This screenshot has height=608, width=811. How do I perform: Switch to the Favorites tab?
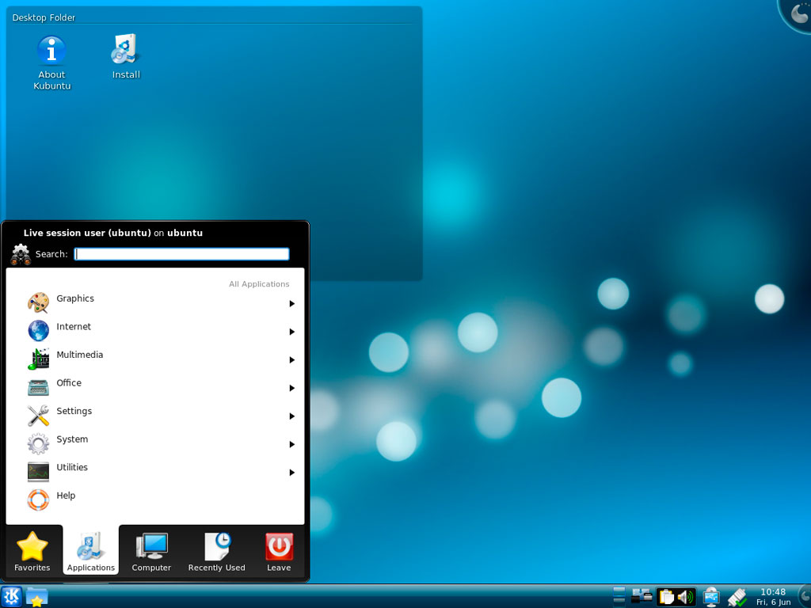[32, 552]
